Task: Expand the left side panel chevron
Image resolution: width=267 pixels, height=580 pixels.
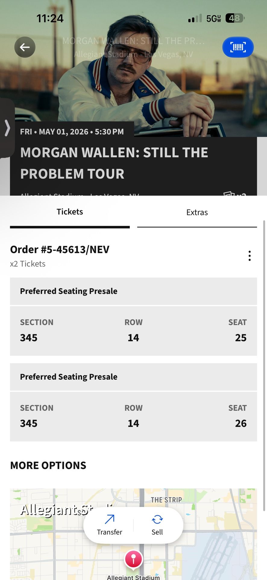Action: [x=7, y=128]
